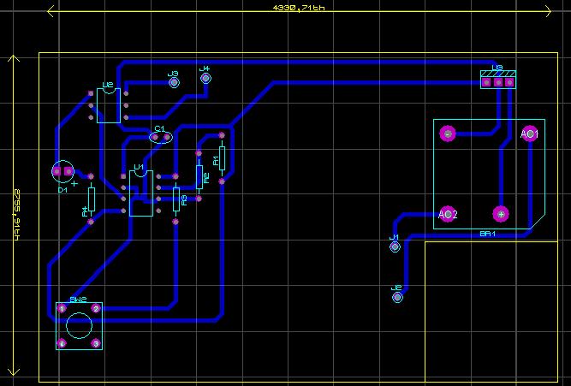This screenshot has width=571, height=386.
Task: Click the bridge rectifier negative pad
Action: click(447, 134)
